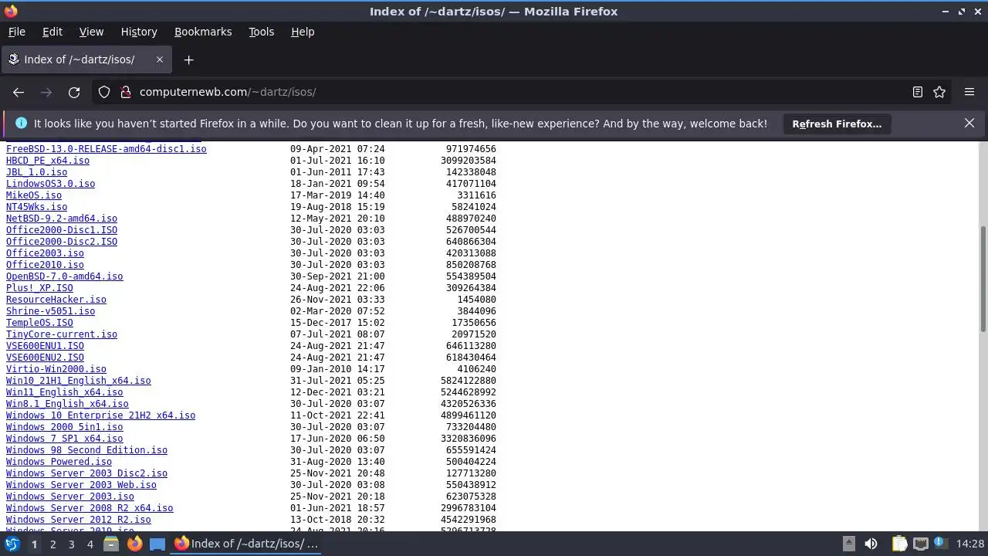Download MikeOS.iso
Image resolution: width=988 pixels, height=556 pixels.
click(34, 195)
